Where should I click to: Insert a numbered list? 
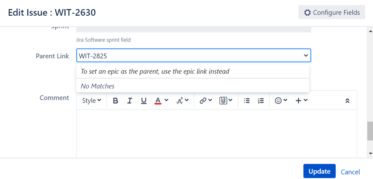point(261,101)
